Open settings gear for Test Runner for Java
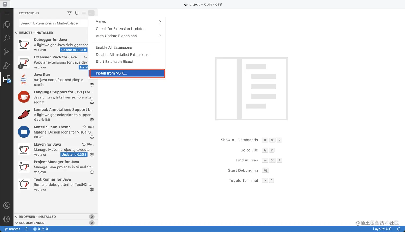The height and width of the screenshot is (232, 405). click(92, 189)
